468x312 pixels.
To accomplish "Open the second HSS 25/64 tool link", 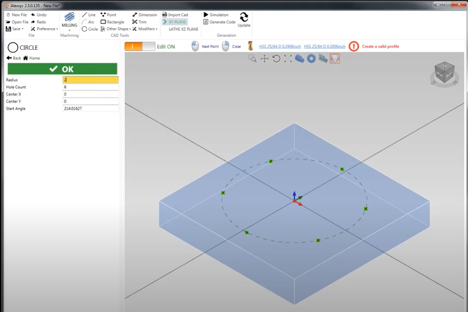I will point(325,47).
